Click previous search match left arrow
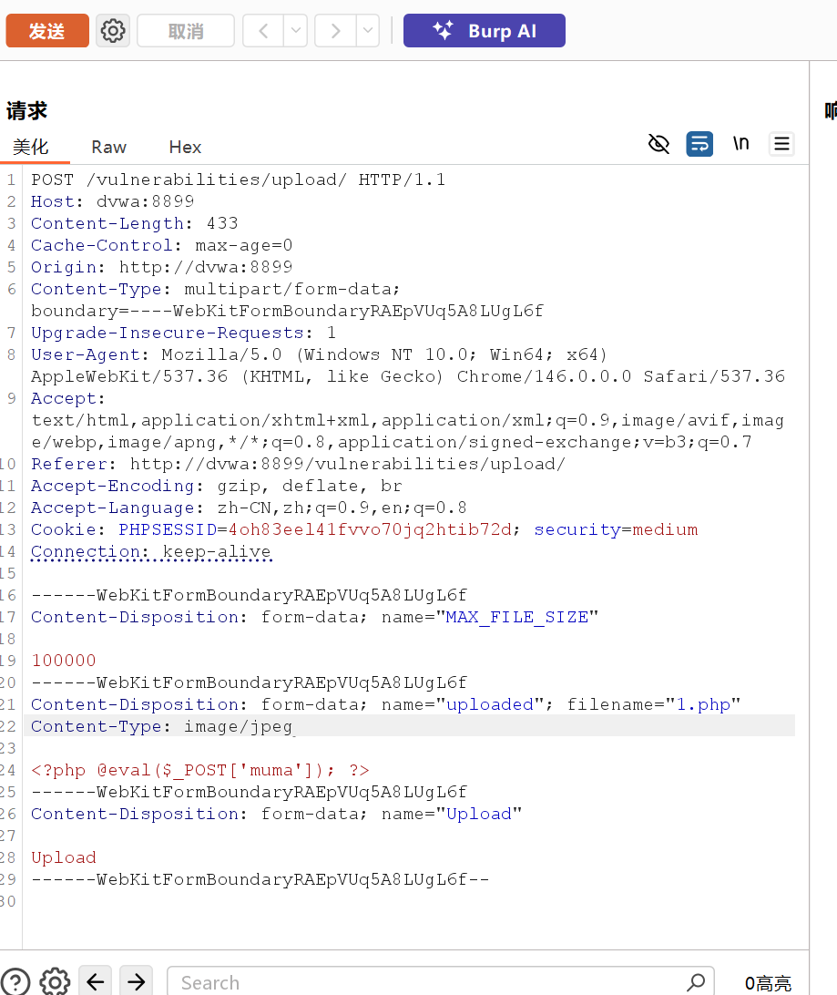 (96, 982)
